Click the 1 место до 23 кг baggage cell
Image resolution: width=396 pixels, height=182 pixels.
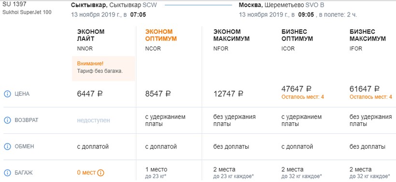(x=156, y=172)
